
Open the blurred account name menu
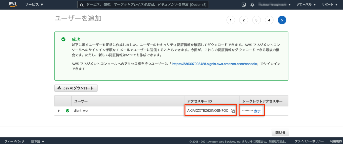275,5
